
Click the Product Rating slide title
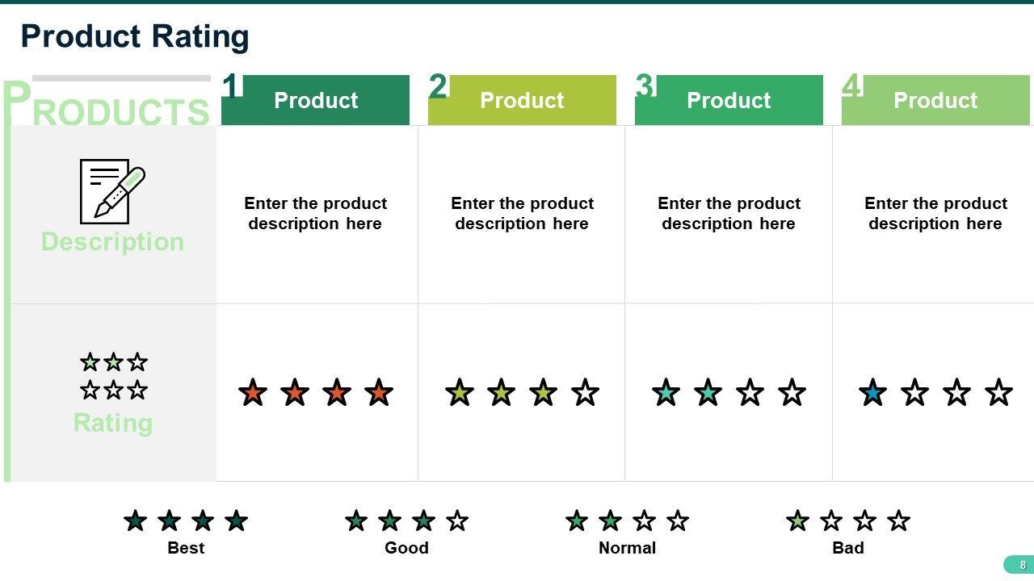[135, 36]
